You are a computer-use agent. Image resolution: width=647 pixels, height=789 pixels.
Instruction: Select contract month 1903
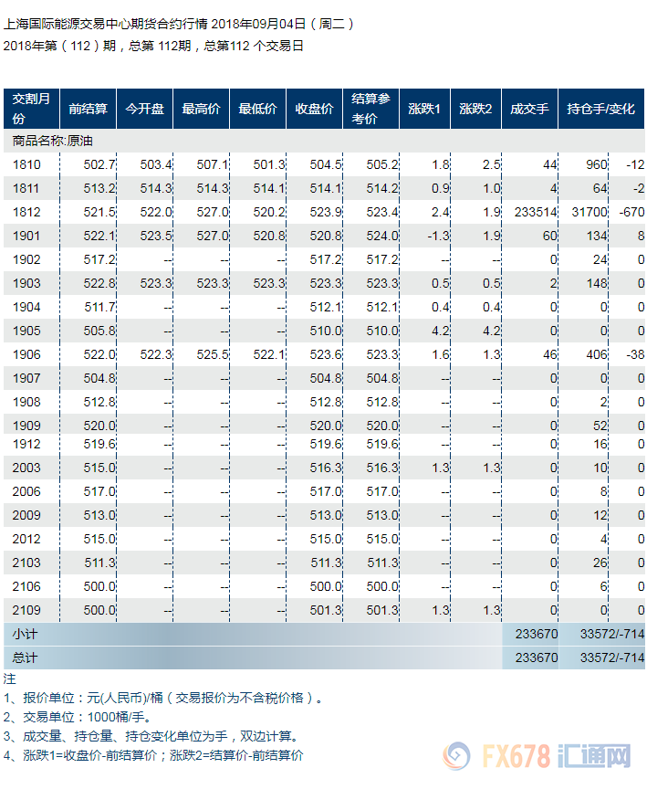click(26, 283)
